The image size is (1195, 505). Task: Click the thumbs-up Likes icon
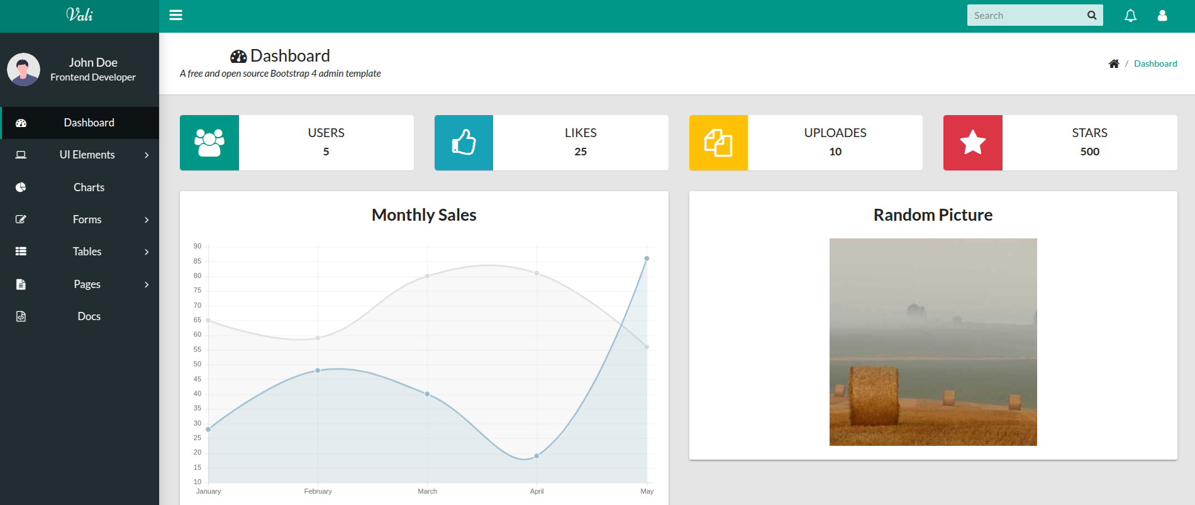tap(464, 143)
